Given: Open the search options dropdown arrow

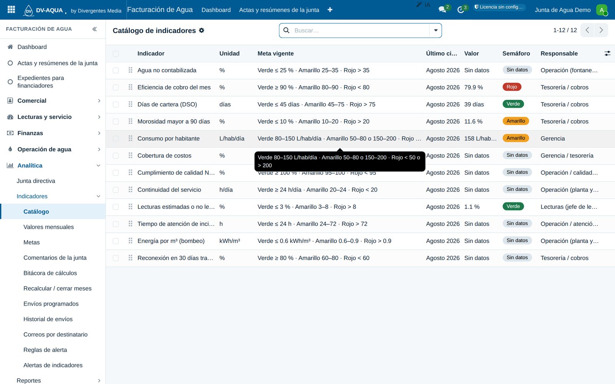Looking at the screenshot, I should point(435,30).
